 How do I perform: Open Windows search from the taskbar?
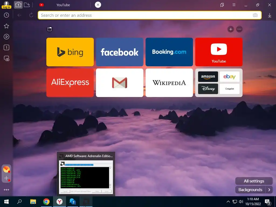tap(19, 202)
